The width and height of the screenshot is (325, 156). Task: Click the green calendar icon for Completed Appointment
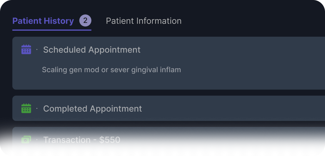tap(26, 108)
